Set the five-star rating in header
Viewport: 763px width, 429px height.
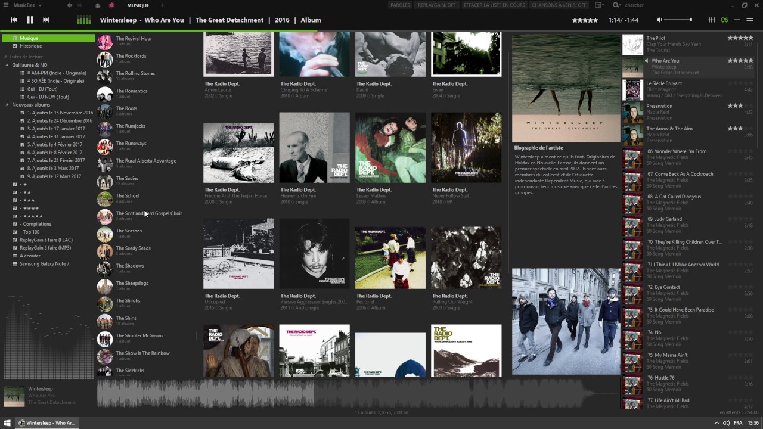585,20
